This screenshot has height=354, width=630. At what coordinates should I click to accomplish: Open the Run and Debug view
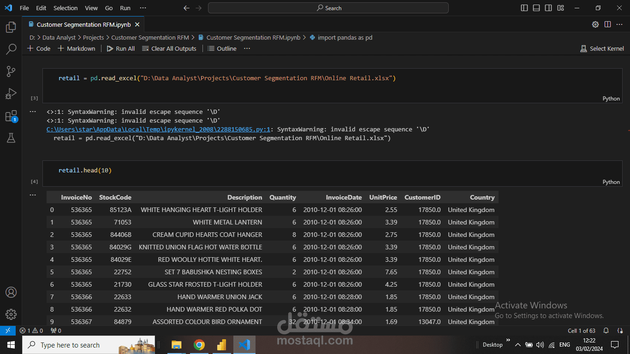[x=11, y=94]
